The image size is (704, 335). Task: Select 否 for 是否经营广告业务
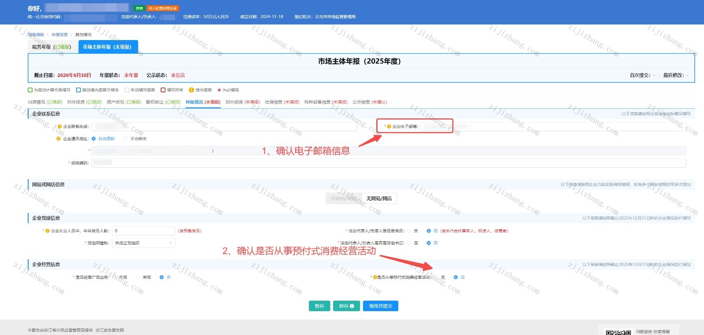(x=161, y=277)
